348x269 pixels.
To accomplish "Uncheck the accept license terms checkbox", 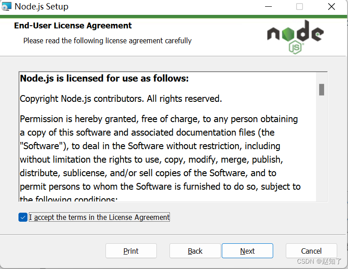I will click(23, 217).
